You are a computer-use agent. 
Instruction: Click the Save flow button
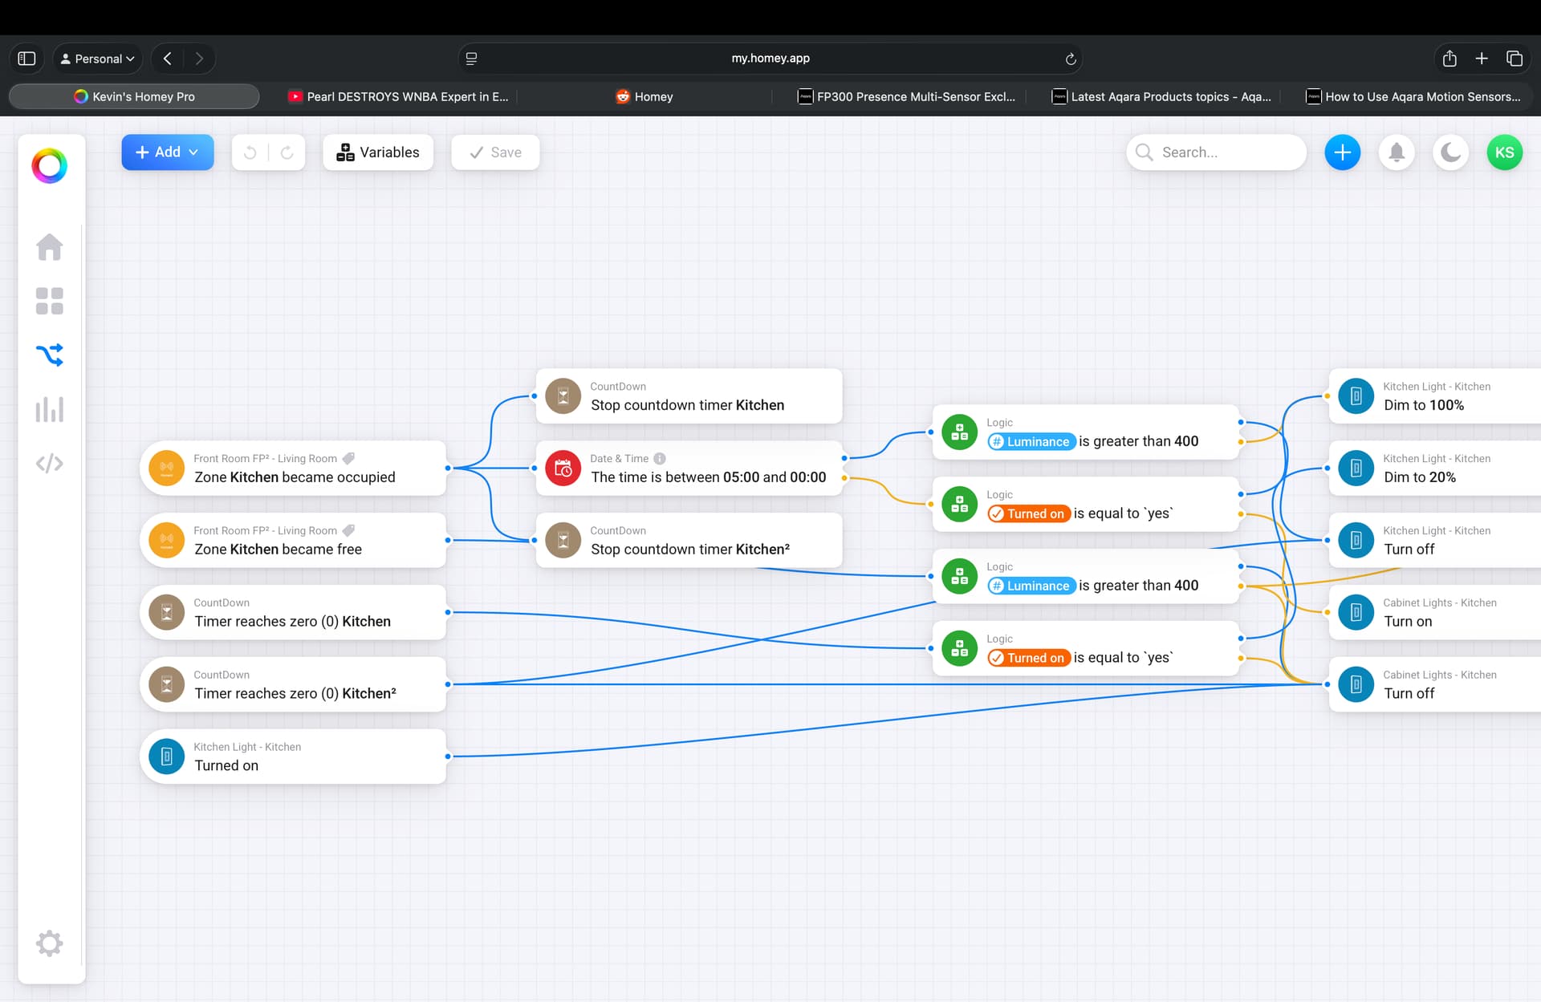coord(495,152)
